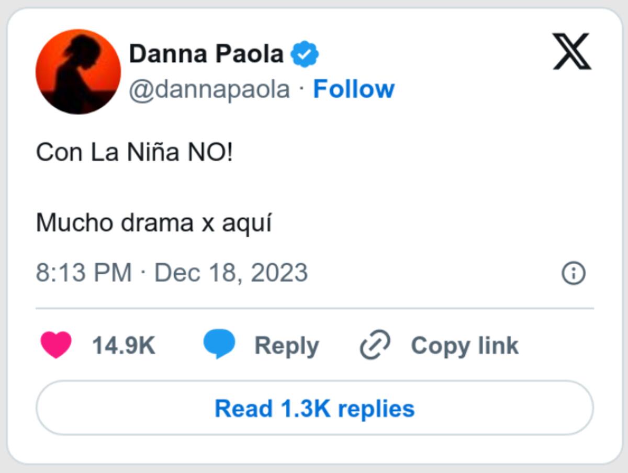Click the blue verified badge
628x473 pixels.
[x=305, y=54]
